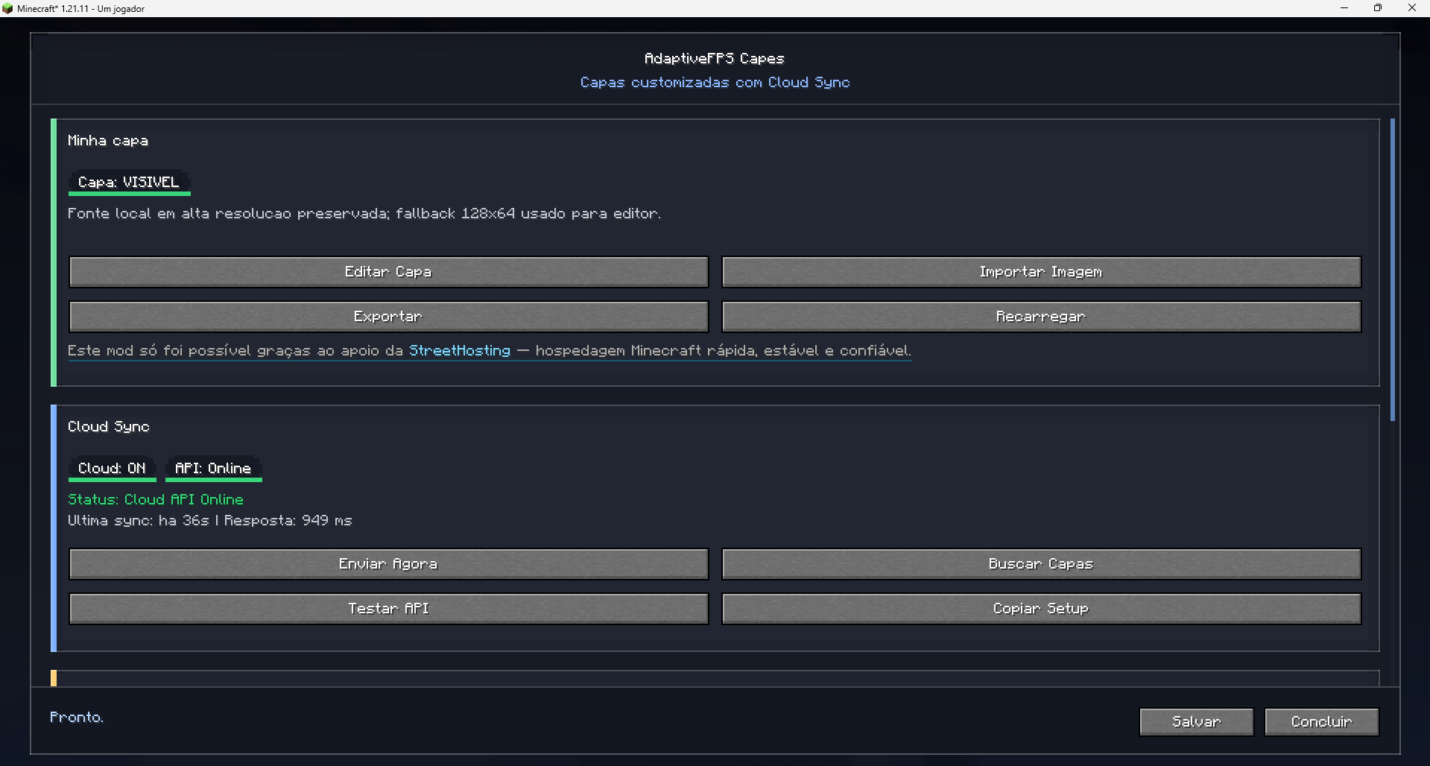The width and height of the screenshot is (1430, 766).
Task: Minimize the Minecraft window
Action: point(1344,8)
